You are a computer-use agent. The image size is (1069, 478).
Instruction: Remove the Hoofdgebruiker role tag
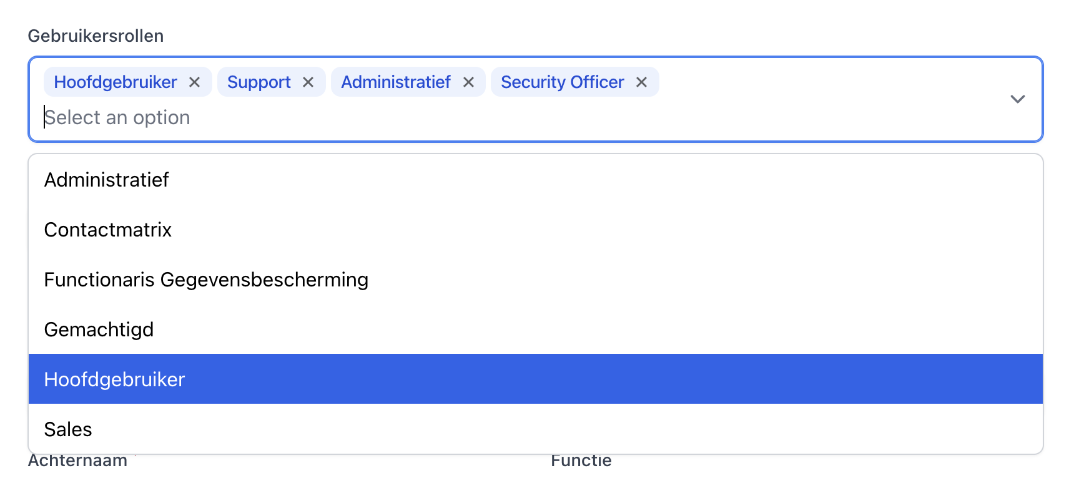coord(194,82)
